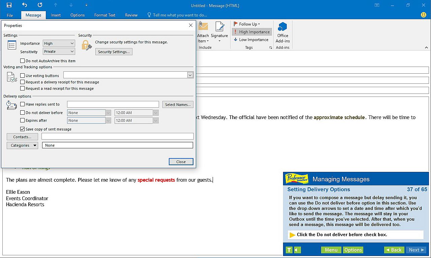
Task: Click the smiley feedback icon
Action: (424, 15)
